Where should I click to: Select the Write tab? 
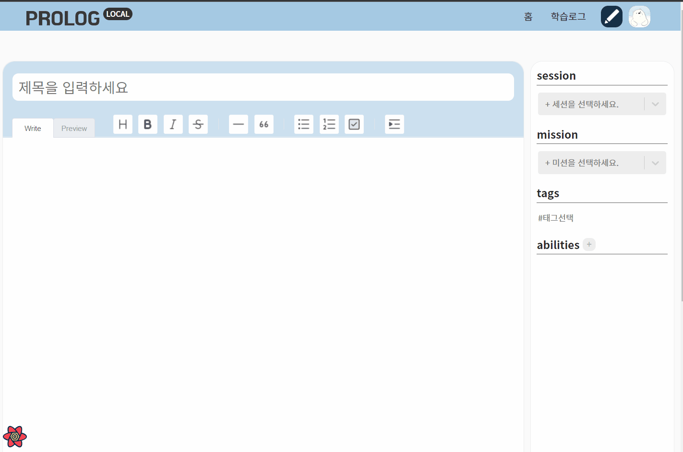click(32, 128)
